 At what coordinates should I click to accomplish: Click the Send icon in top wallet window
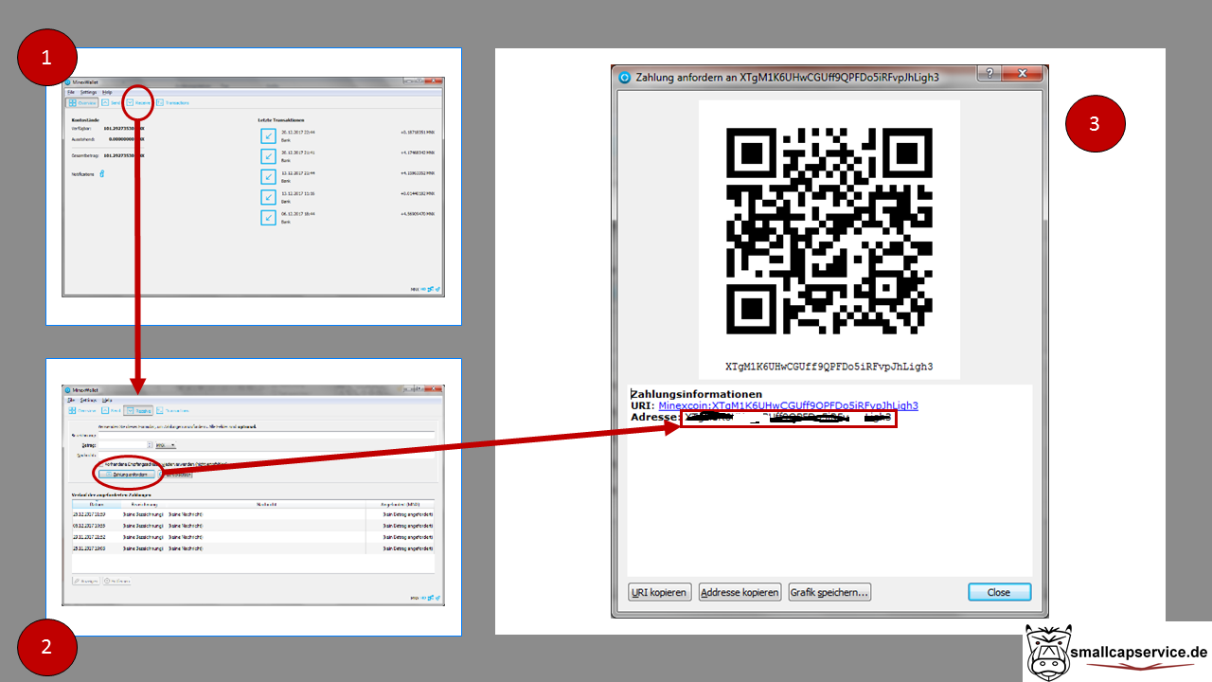click(105, 102)
